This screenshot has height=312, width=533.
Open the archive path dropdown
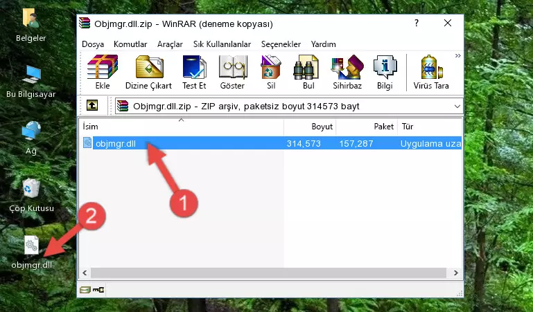point(457,107)
